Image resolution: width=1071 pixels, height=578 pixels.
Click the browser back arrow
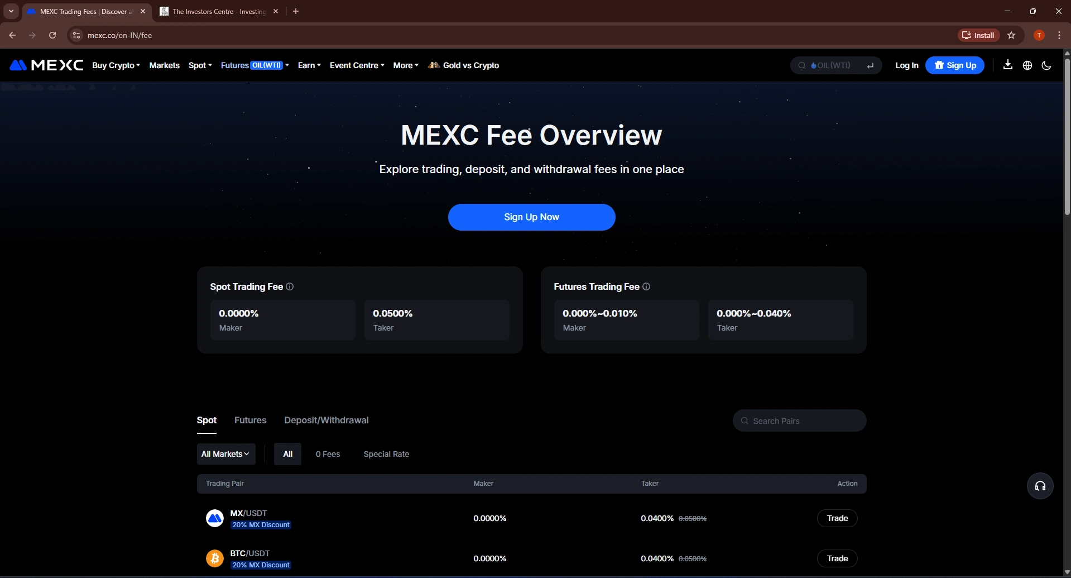click(x=12, y=35)
